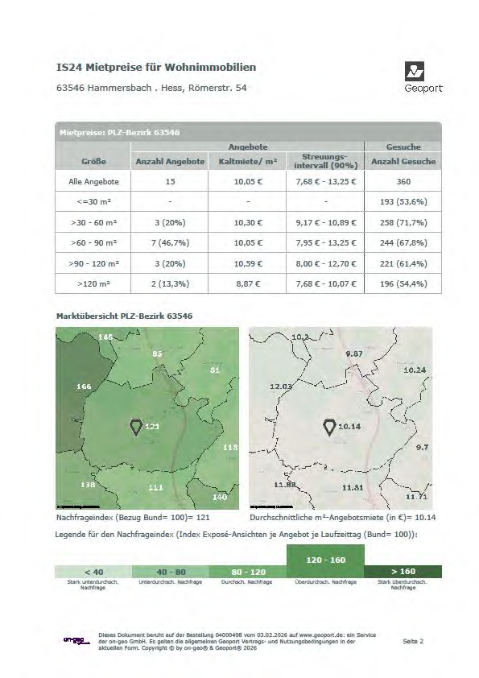Click the 'Anzahl Angebote' column header
Viewport: 479px width, 678px height.
170,161
